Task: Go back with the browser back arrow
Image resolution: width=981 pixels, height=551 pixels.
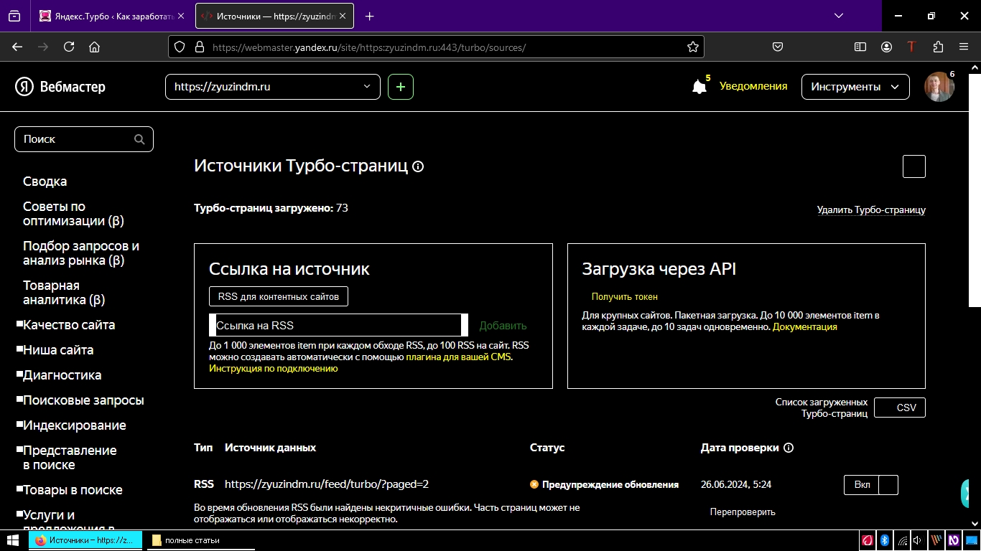Action: point(17,47)
